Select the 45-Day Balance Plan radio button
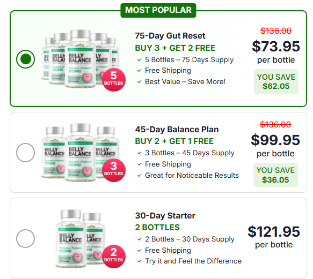This screenshot has height=279, width=313. click(x=26, y=153)
